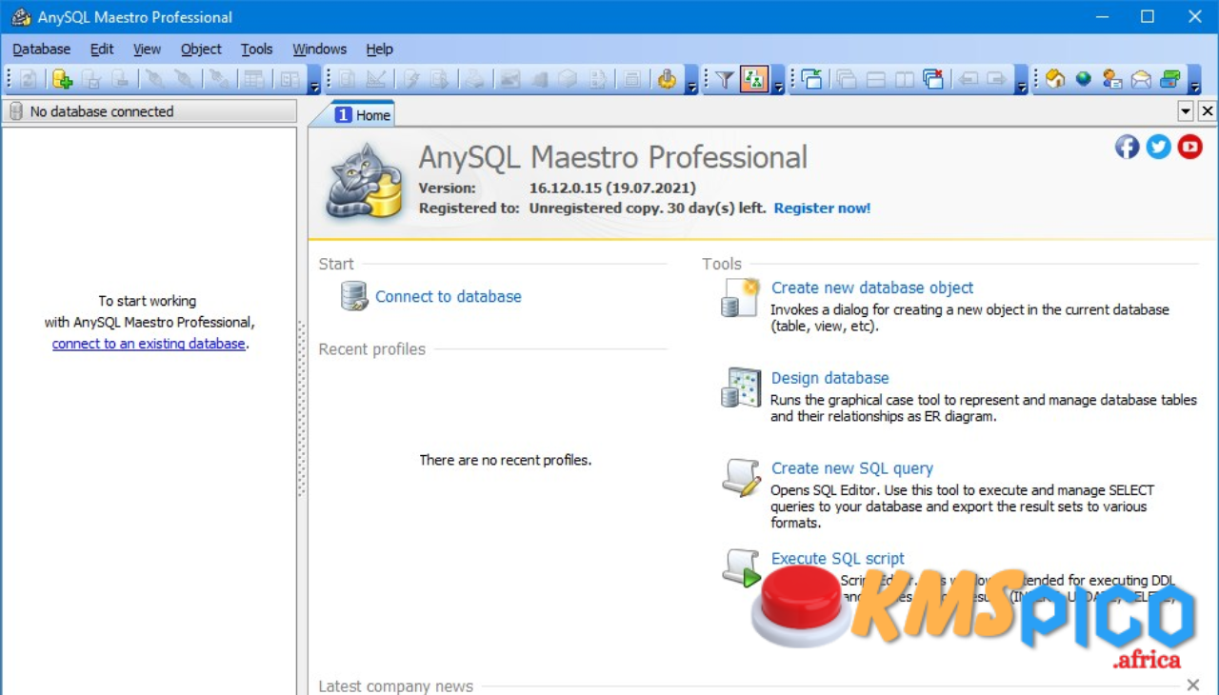Image resolution: width=1219 pixels, height=695 pixels.
Task: Open the Create new SQL query link
Action: coord(852,468)
